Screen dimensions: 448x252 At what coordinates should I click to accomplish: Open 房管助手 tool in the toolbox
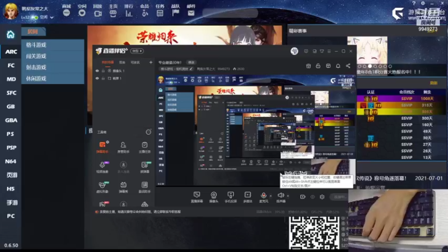[x=123, y=147]
